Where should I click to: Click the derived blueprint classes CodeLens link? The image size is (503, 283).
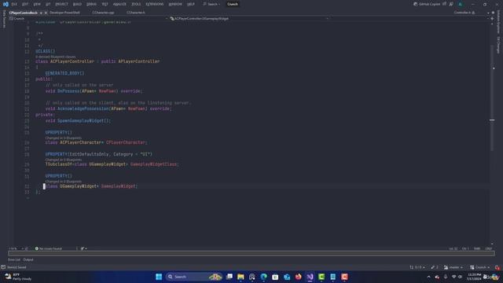[56, 57]
